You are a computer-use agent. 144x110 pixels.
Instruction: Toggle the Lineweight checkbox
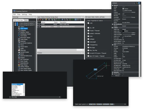tap(88, 42)
